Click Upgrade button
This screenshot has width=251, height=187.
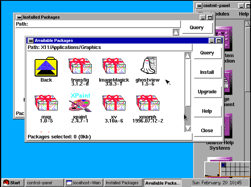207,92
